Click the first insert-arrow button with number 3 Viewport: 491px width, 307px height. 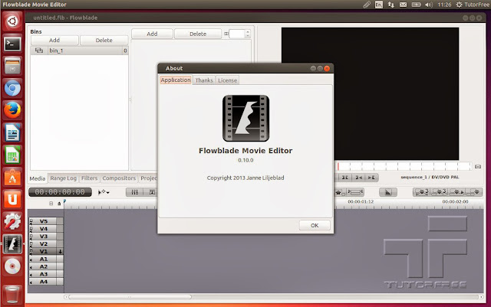[x=422, y=192]
